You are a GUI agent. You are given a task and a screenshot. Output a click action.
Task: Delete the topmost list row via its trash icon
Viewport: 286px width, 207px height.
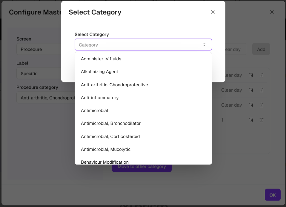tap(261, 75)
